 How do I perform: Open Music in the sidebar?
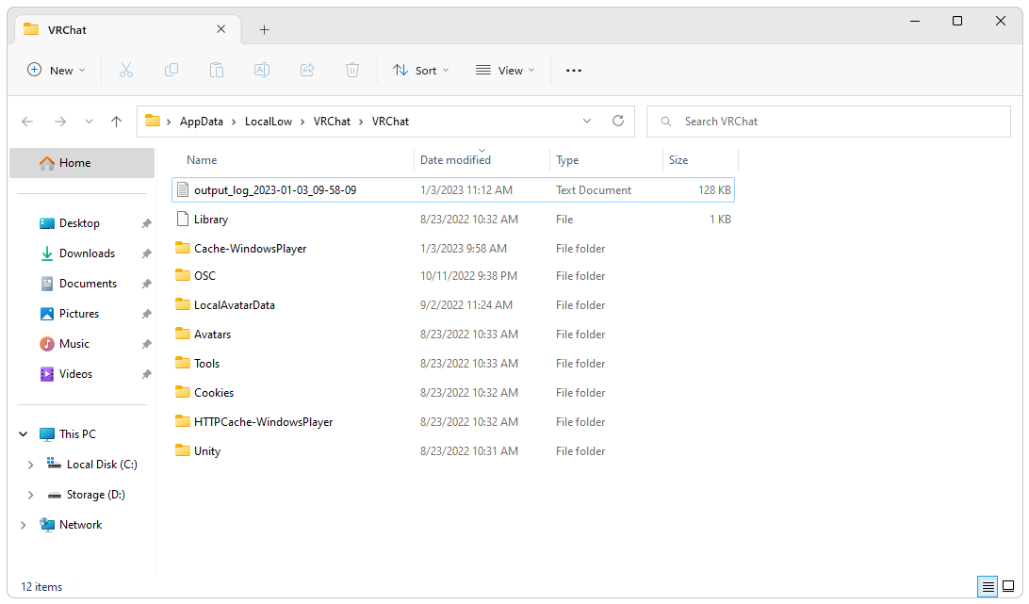pos(74,344)
